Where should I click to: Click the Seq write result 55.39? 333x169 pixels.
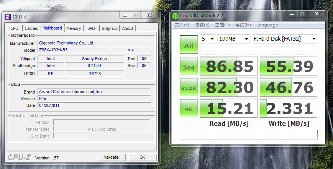289,66
